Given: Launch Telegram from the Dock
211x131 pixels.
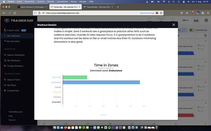Looking at the screenshot, I should pyautogui.click(x=95, y=128).
